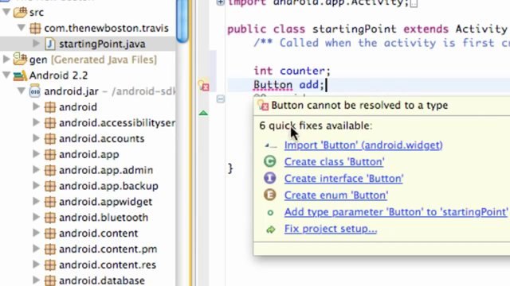Choose Create class 'Button' quick fix
This screenshot has height=286, width=510.
(x=334, y=162)
